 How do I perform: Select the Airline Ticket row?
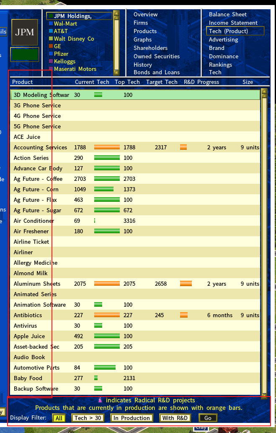pyautogui.click(x=135, y=242)
